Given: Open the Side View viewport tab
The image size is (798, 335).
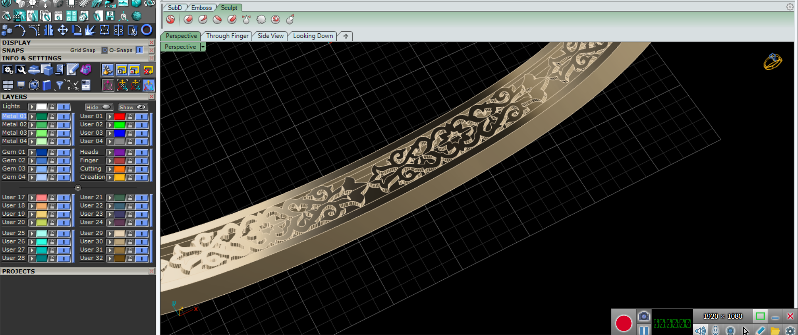Looking at the screenshot, I should 270,36.
